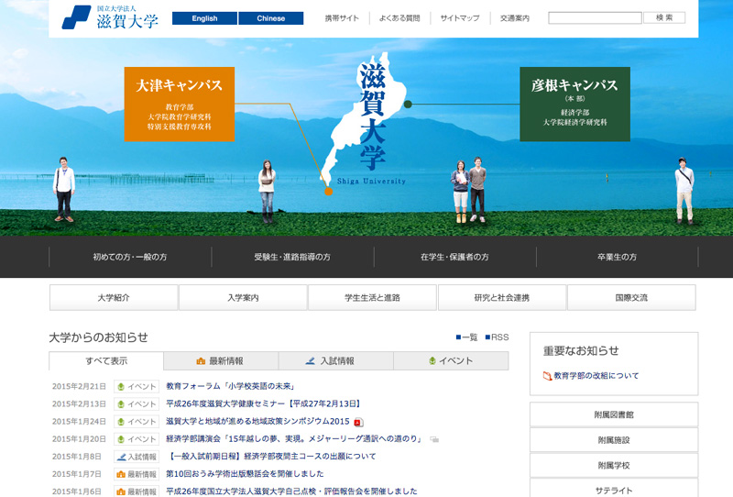Open 自己点検・評価報告会 news item
Viewport: 733px width, 497px height.
[291, 491]
